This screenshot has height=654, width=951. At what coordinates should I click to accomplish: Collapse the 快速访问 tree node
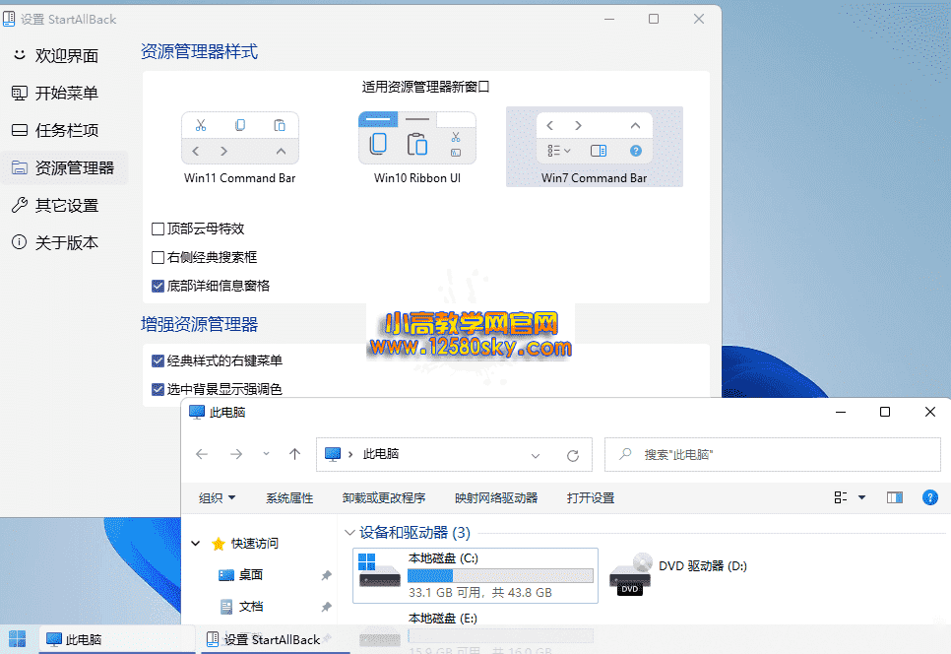pos(195,544)
